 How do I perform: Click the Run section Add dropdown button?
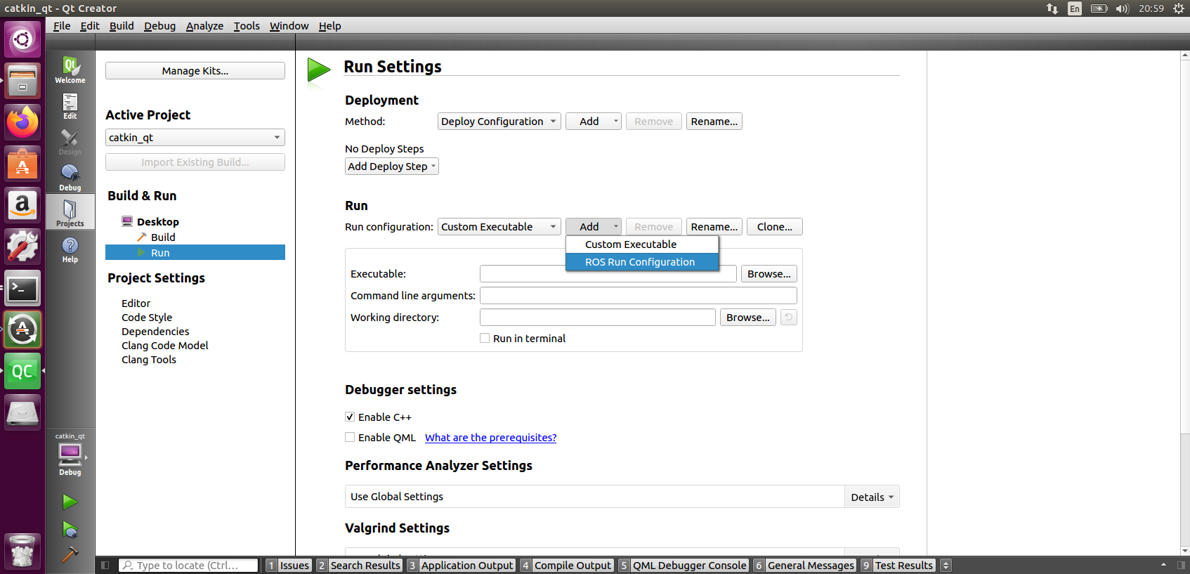coord(594,227)
